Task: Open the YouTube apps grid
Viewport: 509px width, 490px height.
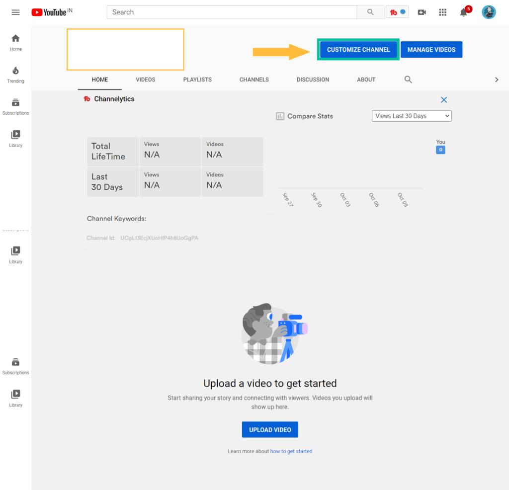Action: tap(443, 12)
